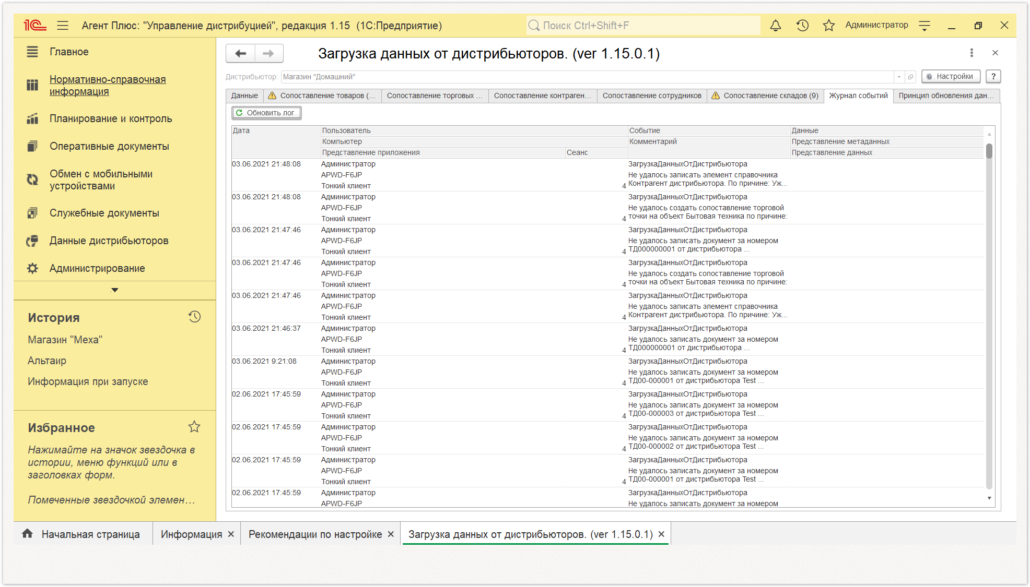This screenshot has height=587, width=1030.
Task: Open the service menu lines icon
Action: (x=924, y=26)
